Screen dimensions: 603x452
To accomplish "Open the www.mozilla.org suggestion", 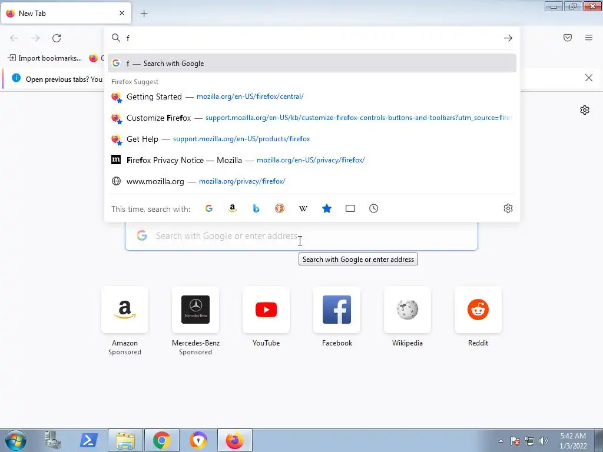I will point(312,181).
